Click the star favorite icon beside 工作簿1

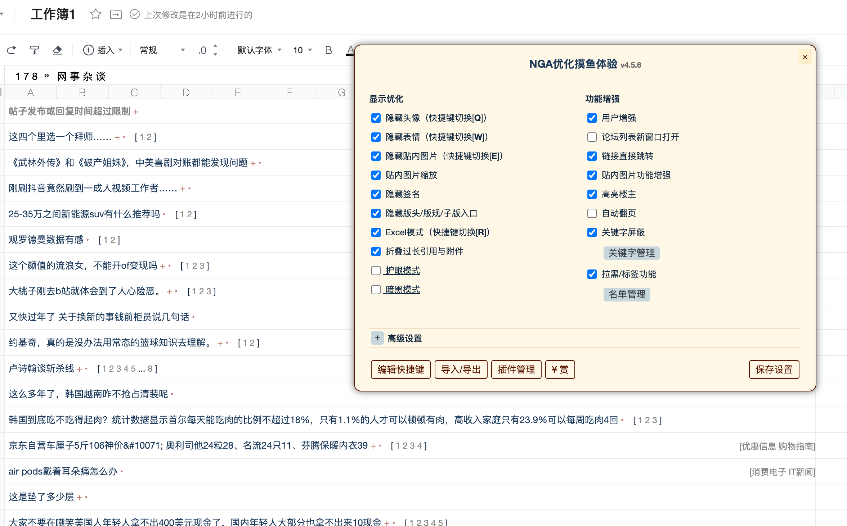[x=95, y=14]
